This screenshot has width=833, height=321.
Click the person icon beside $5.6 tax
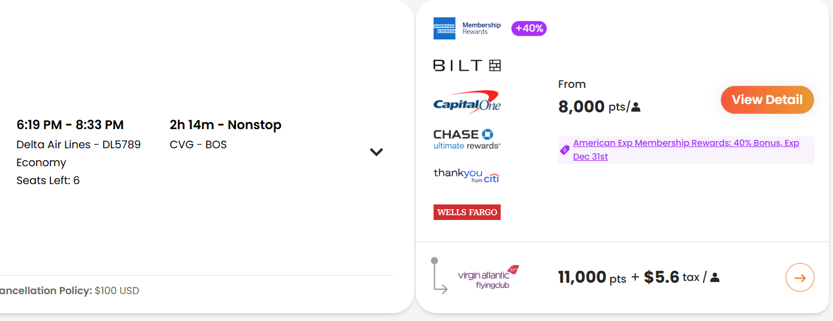point(714,277)
